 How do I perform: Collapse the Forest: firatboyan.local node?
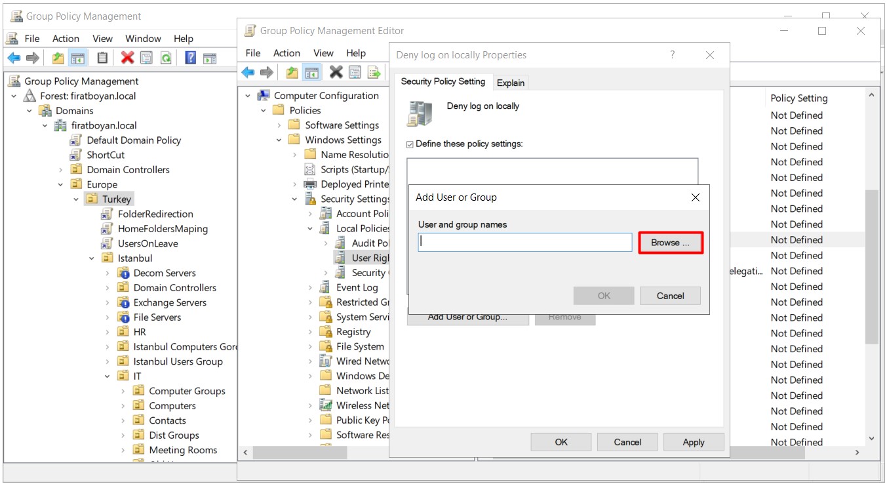[x=14, y=96]
